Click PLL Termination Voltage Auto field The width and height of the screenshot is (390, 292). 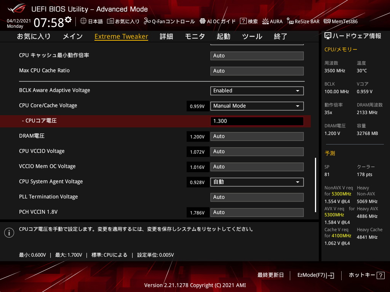257,197
